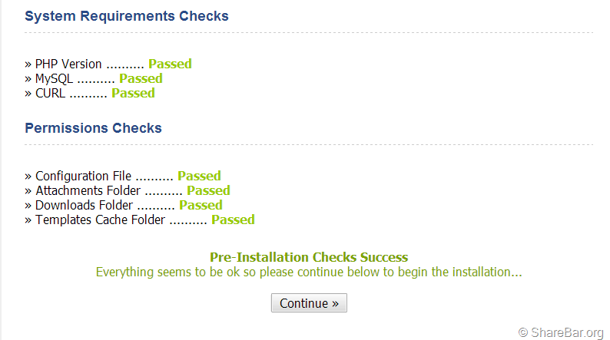The height and width of the screenshot is (340, 610).
Task: Click the Passed status beside Configuration File
Action: coord(199,177)
